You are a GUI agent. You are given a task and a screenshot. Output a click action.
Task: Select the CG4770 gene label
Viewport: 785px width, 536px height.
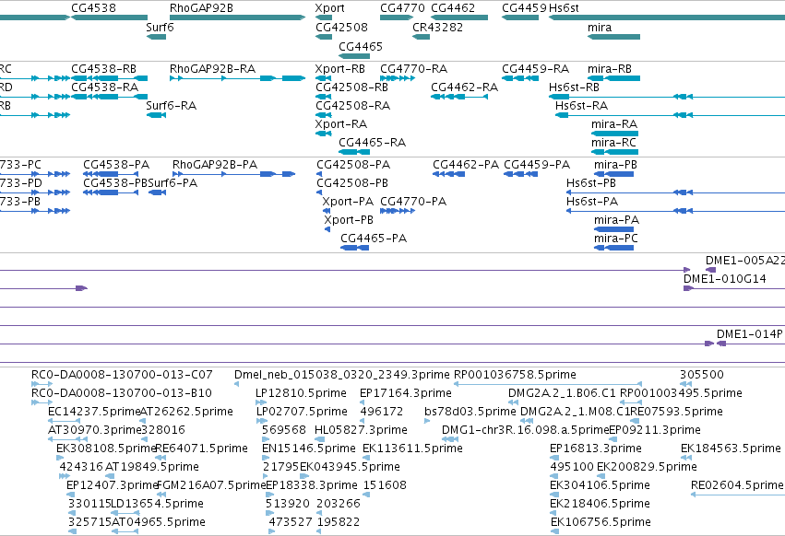click(x=402, y=8)
